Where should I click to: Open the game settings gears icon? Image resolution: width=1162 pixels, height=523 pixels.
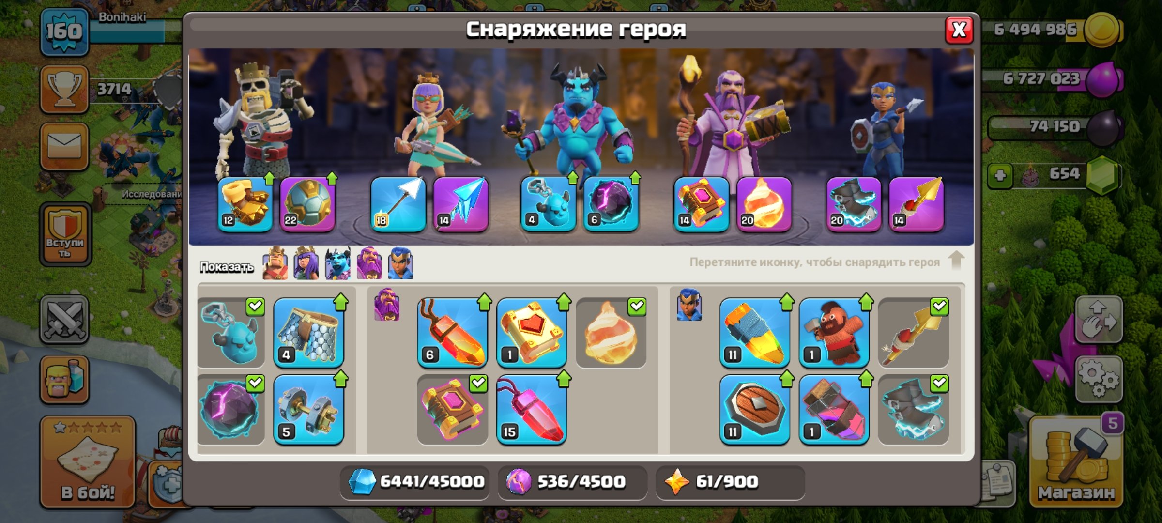pyautogui.click(x=1098, y=379)
